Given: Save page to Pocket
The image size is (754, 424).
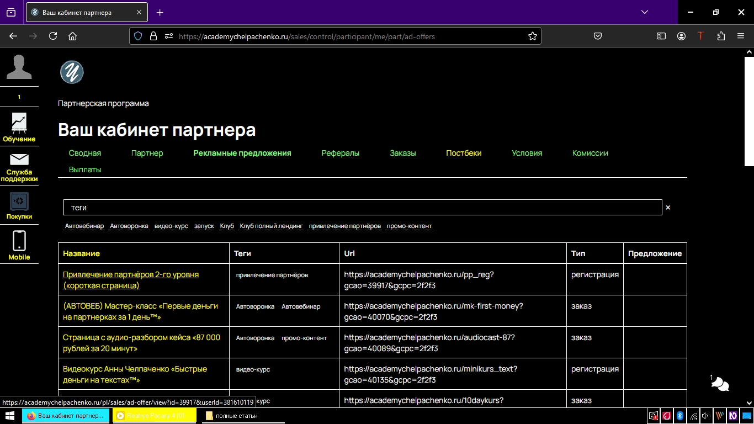Looking at the screenshot, I should tap(598, 36).
